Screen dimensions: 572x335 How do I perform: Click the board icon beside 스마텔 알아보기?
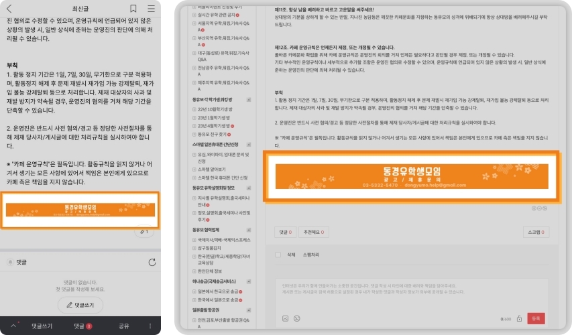click(x=194, y=170)
